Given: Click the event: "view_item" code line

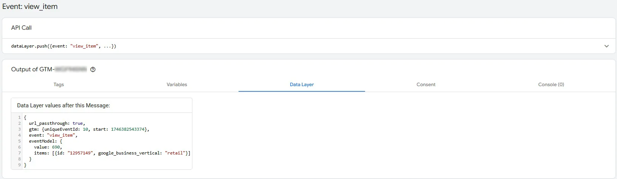Looking at the screenshot, I should pos(53,135).
